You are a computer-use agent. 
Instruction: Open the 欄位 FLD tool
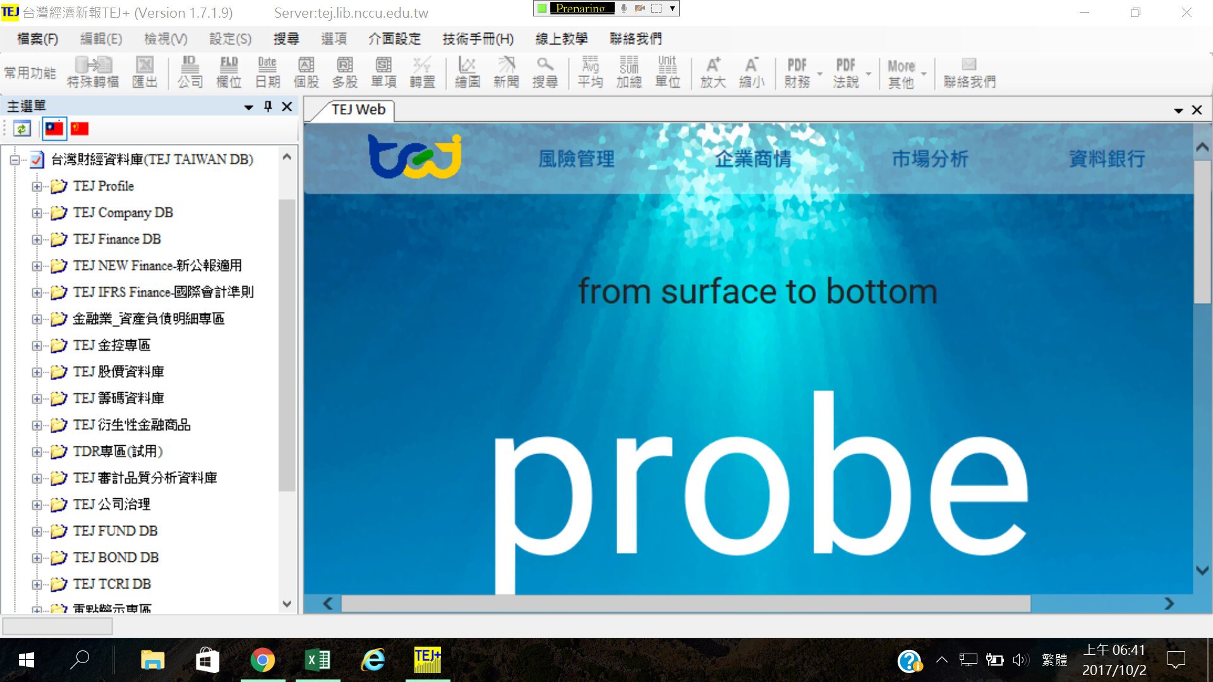click(229, 72)
